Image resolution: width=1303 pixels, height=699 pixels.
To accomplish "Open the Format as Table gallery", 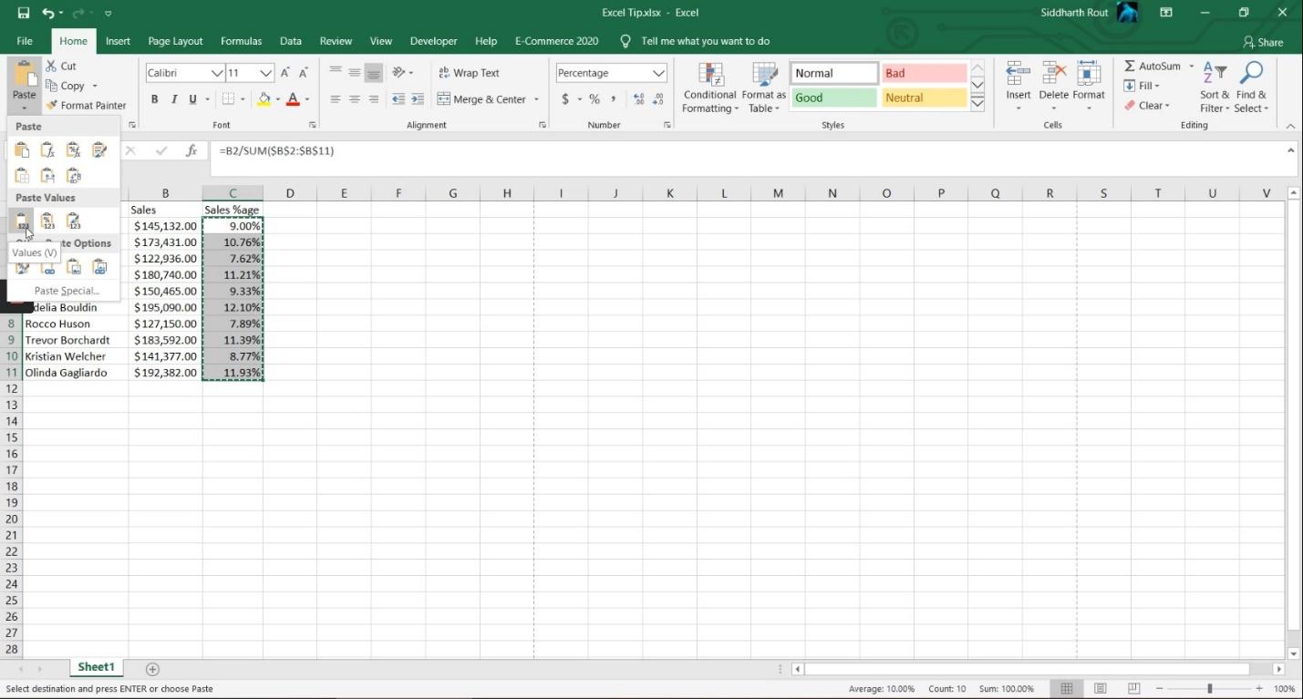I will click(763, 87).
